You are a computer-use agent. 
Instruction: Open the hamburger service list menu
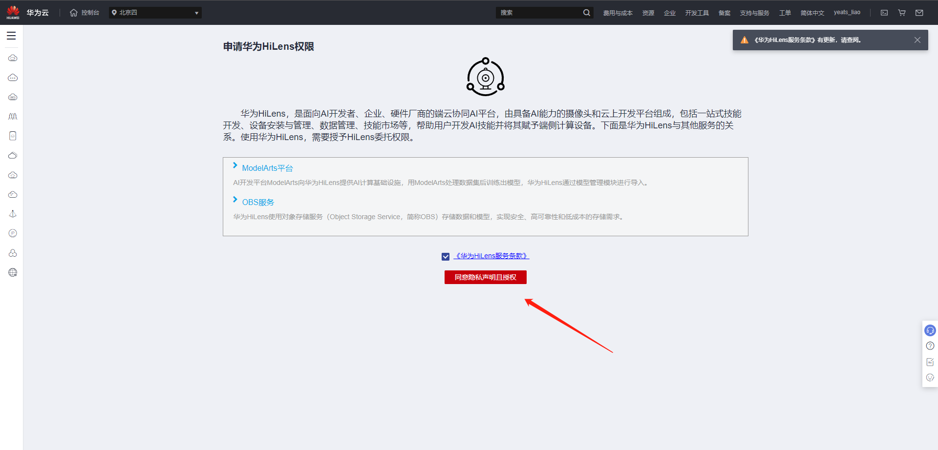(11, 36)
